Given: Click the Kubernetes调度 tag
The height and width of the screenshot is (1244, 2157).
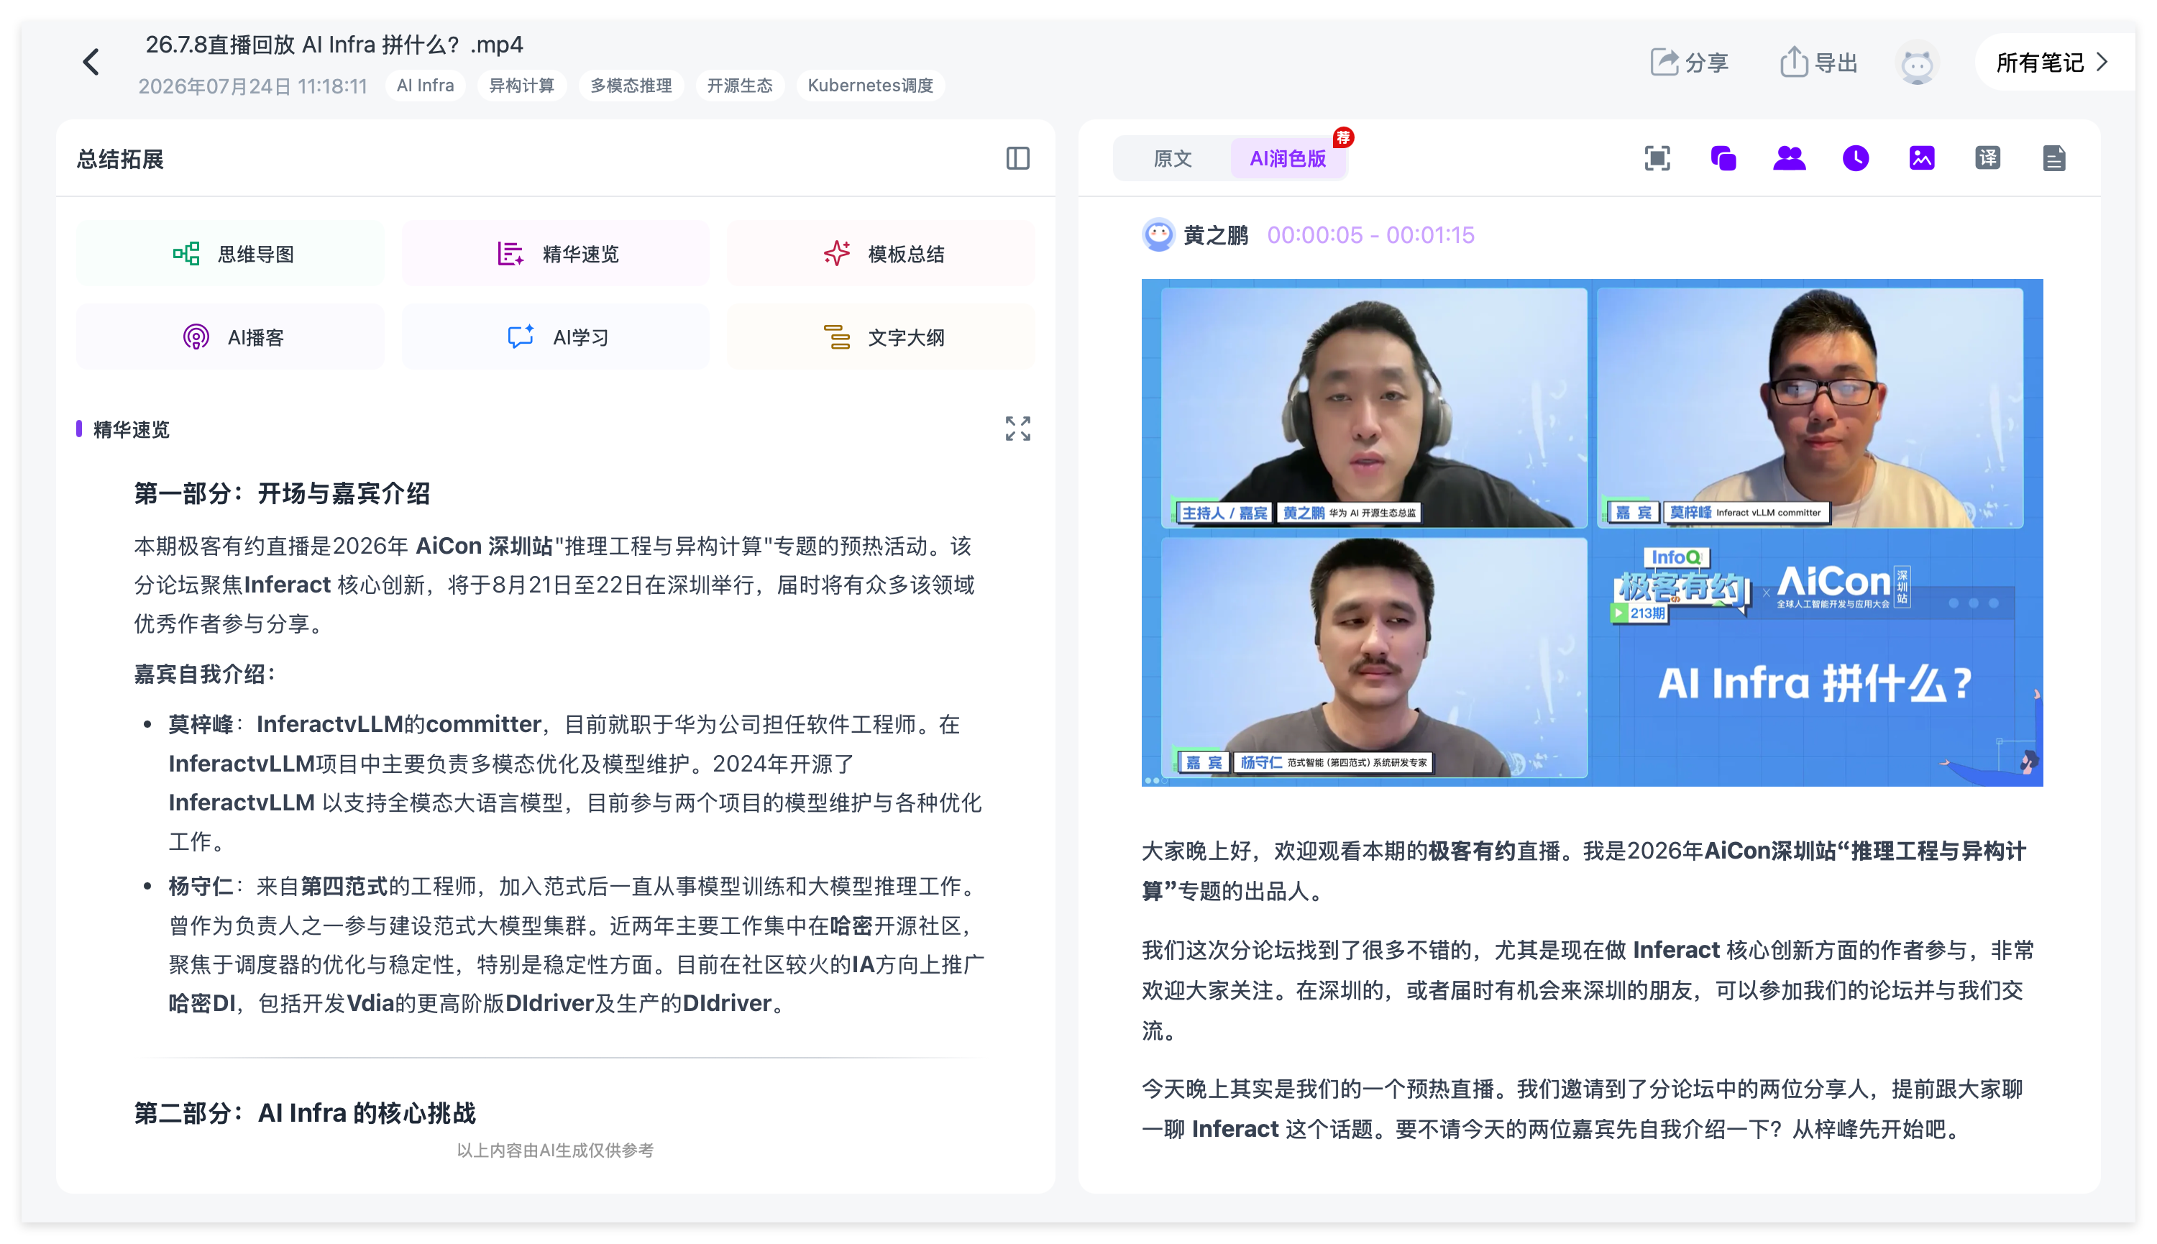Looking at the screenshot, I should pyautogui.click(x=870, y=86).
